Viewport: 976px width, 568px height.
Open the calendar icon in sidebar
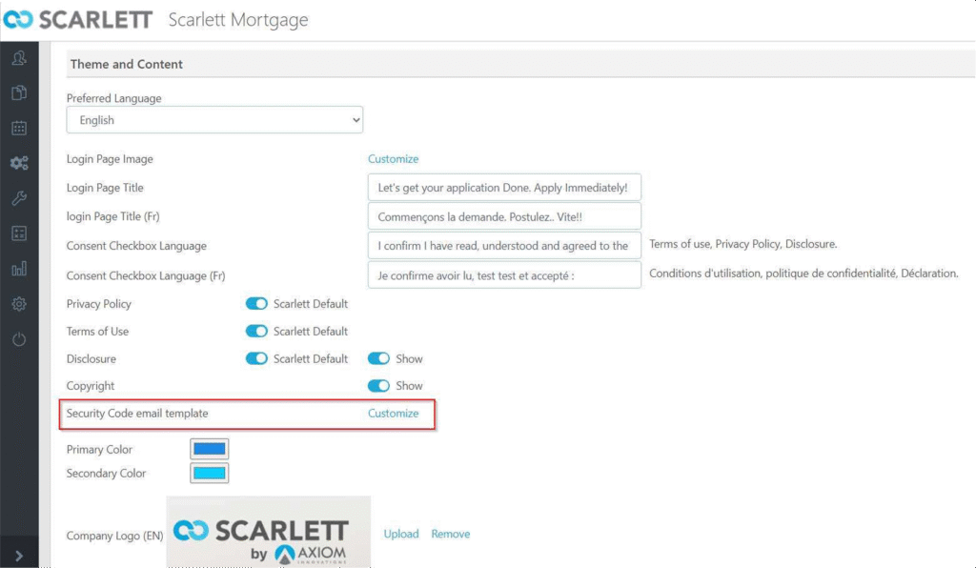19,128
